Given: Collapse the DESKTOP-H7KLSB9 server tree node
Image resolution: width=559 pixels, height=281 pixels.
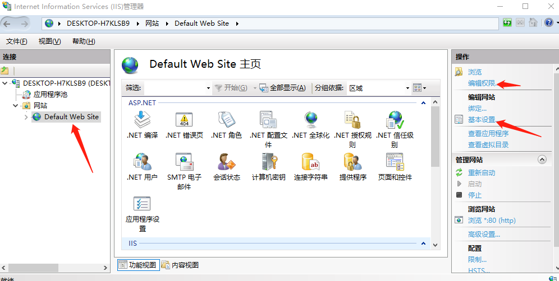Looking at the screenshot, I should click(x=4, y=83).
